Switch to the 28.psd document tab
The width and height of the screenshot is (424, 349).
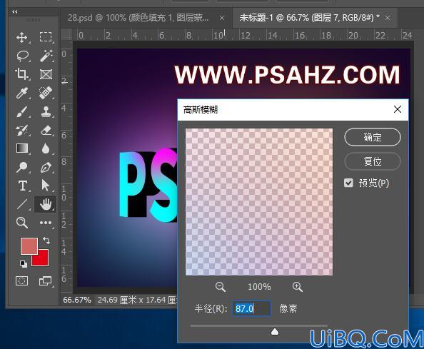point(138,18)
